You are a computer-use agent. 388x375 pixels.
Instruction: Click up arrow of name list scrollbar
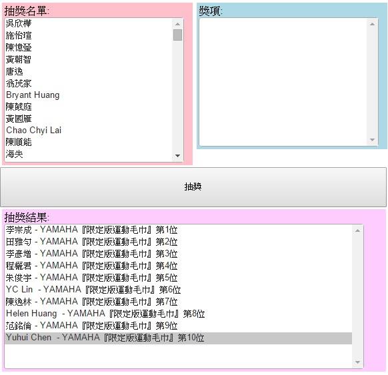click(177, 24)
